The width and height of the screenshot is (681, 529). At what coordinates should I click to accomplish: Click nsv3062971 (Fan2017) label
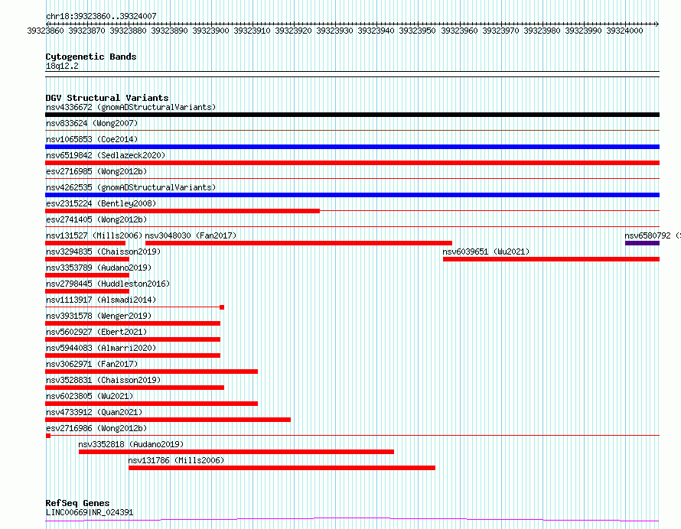(x=92, y=364)
